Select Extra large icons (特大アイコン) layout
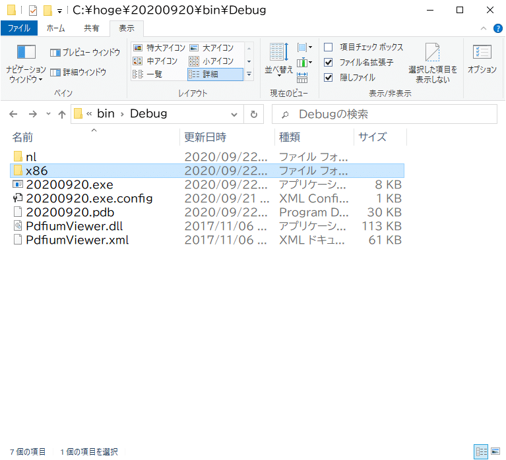506x460 pixels. click(160, 48)
